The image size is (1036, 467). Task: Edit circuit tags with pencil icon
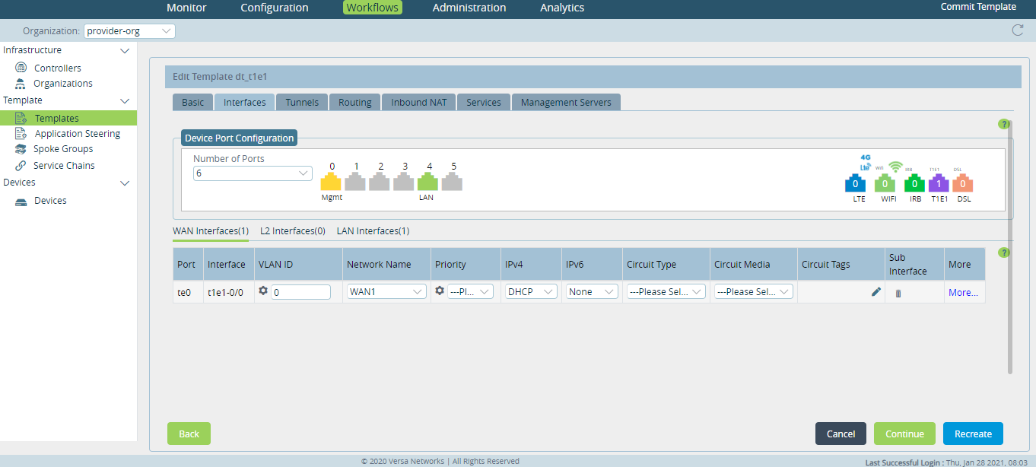pos(876,292)
